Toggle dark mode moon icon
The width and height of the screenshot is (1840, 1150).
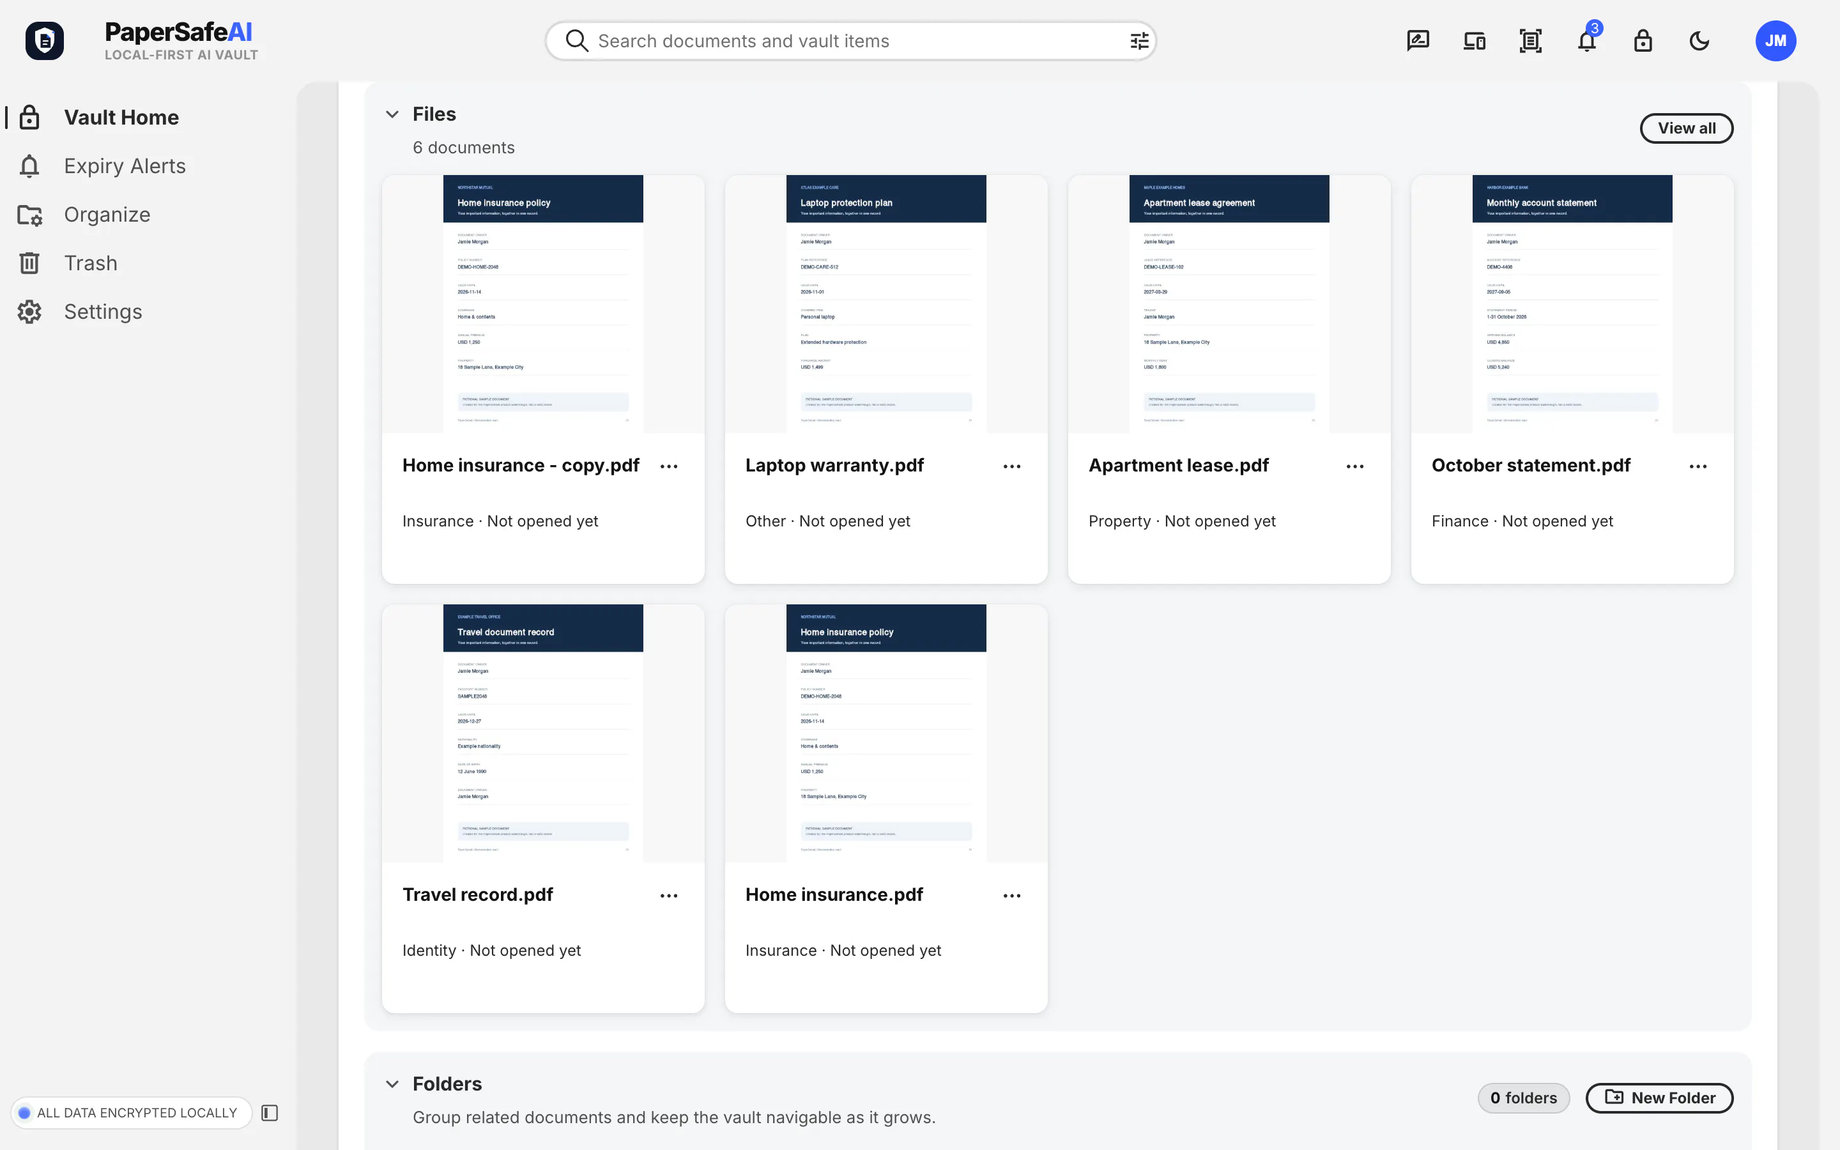click(1699, 41)
